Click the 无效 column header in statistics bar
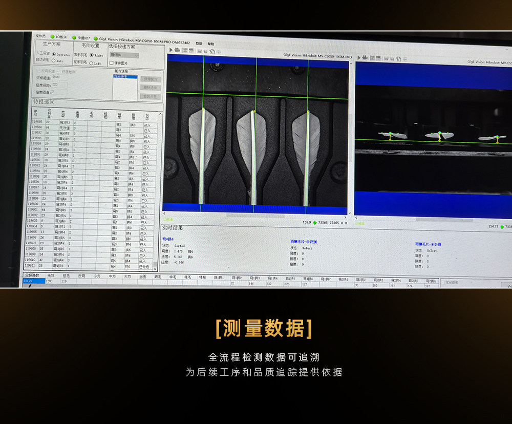Viewport: 512px width, 424px height. (x=51, y=275)
